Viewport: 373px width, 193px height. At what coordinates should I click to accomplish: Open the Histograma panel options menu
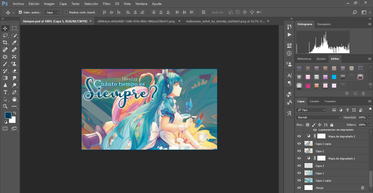point(370,24)
